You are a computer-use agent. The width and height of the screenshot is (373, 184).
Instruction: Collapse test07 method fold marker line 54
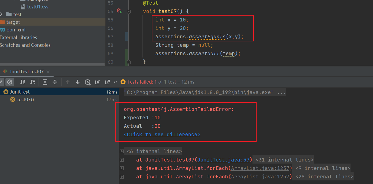(129, 11)
